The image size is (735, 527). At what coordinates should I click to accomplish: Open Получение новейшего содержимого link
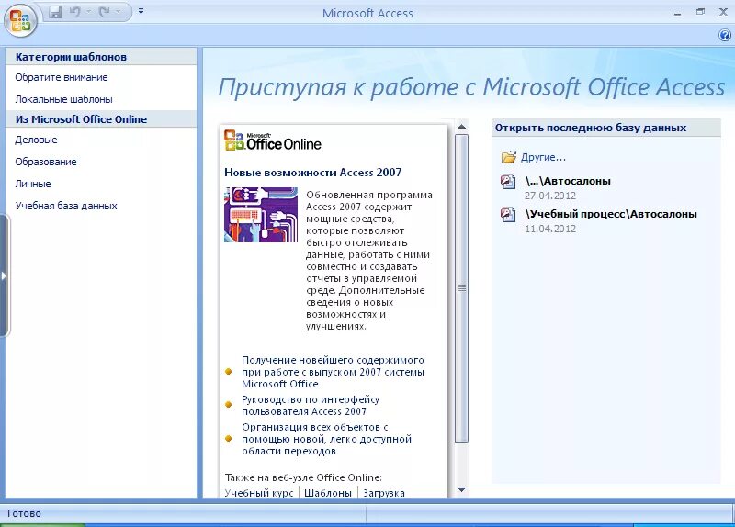(333, 372)
